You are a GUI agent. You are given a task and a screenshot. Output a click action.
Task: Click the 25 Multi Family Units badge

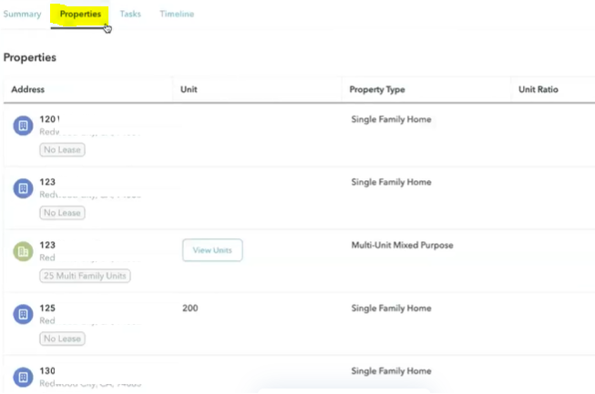tap(85, 276)
